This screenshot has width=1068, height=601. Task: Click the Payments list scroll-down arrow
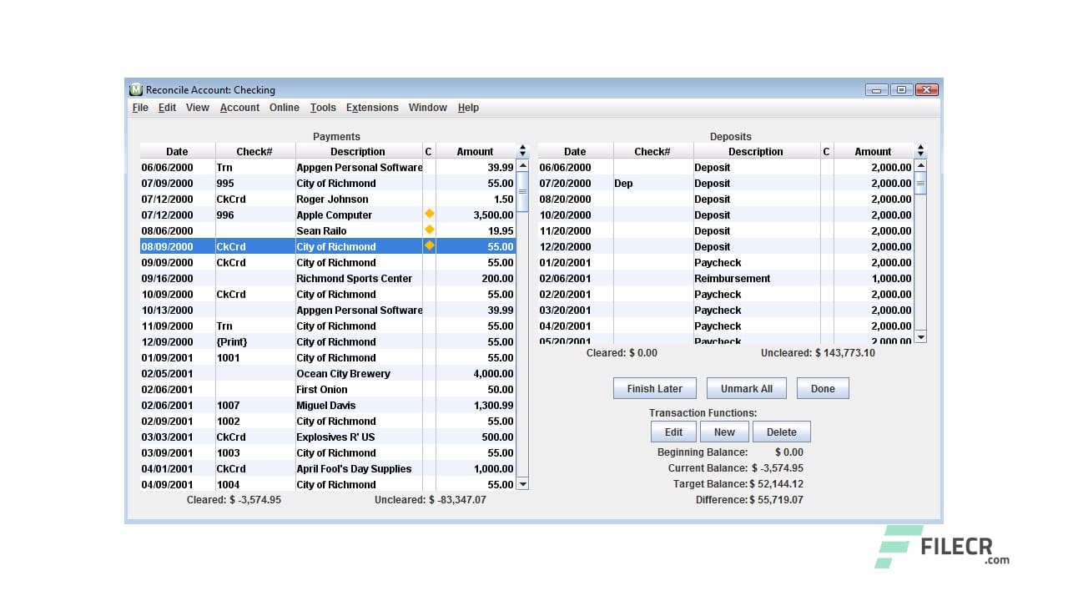click(x=523, y=484)
